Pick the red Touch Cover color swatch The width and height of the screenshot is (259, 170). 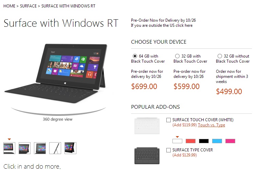coord(191,141)
